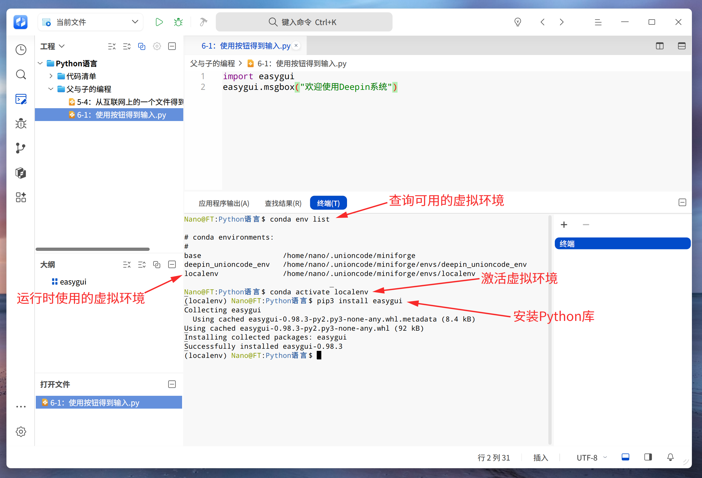This screenshot has height=478, width=702.
Task: Switch to the 应用程序输出(A) tab
Action: [224, 203]
